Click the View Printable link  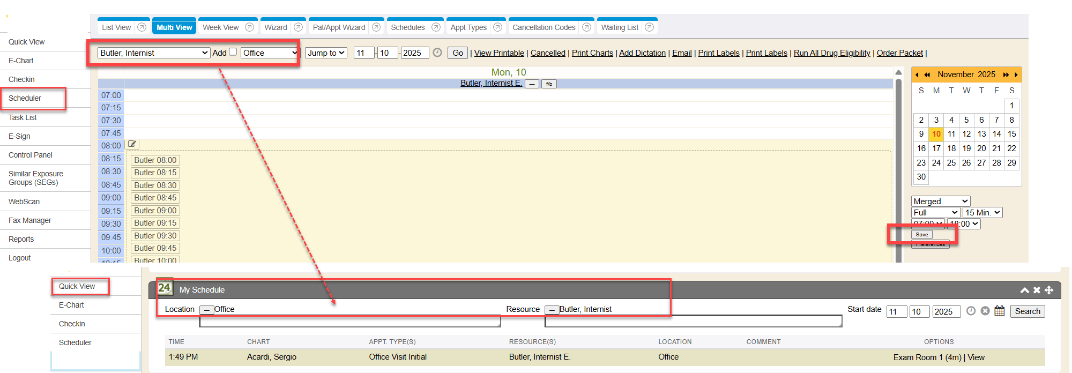pos(499,53)
